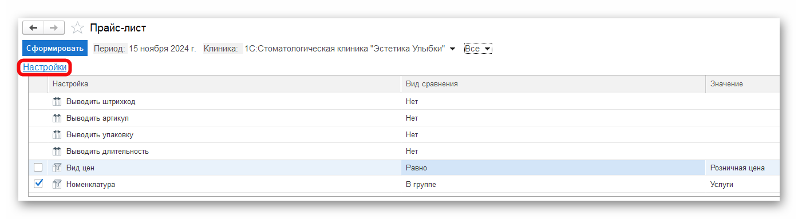This screenshot has width=798, height=219.
Task: Click the Розничная цена value cell
Action: coord(742,168)
